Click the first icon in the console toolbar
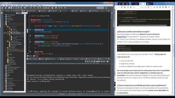 (86, 62)
